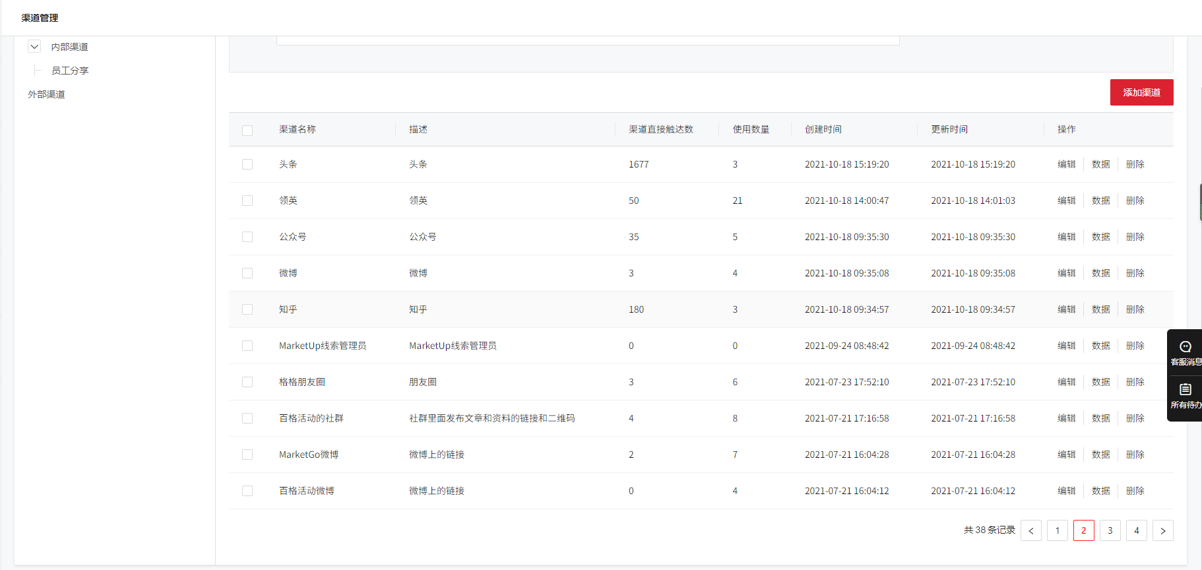Image resolution: width=1202 pixels, height=570 pixels.
Task: Check the 公众号 row checkbox
Action: point(247,237)
